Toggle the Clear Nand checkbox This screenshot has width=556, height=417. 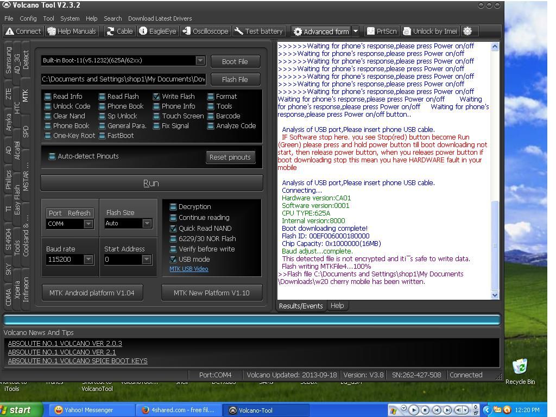click(48, 116)
